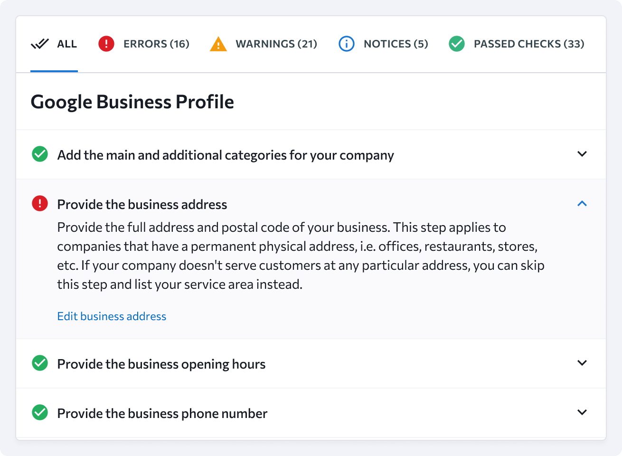This screenshot has width=622, height=456.
Task: Click the Edit business address link
Action: 112,316
